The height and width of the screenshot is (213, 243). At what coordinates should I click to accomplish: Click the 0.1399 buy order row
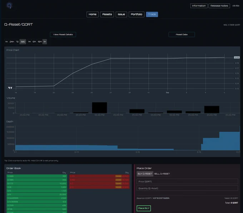(x=37, y=206)
